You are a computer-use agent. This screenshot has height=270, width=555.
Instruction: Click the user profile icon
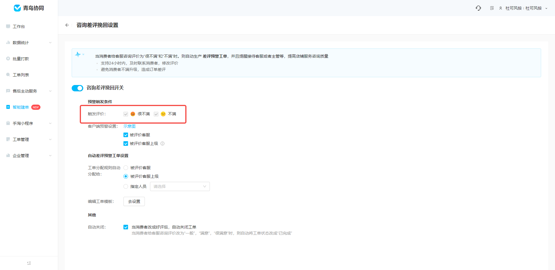(x=501, y=8)
